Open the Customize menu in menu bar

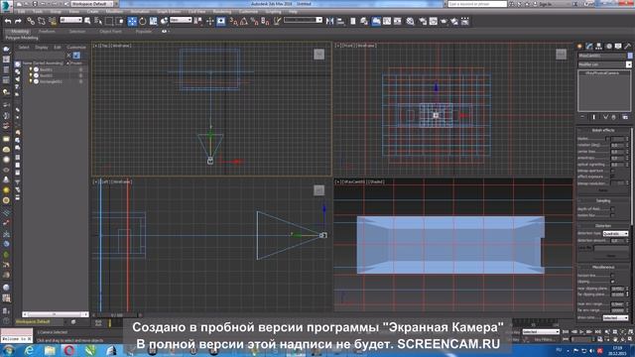[248, 12]
